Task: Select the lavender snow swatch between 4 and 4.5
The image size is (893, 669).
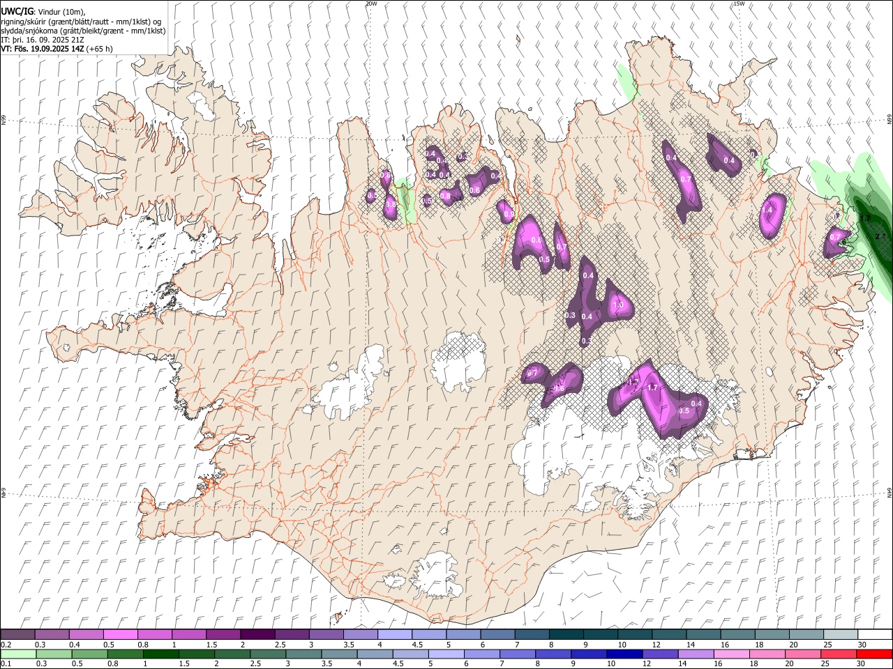Action: pyautogui.click(x=394, y=634)
